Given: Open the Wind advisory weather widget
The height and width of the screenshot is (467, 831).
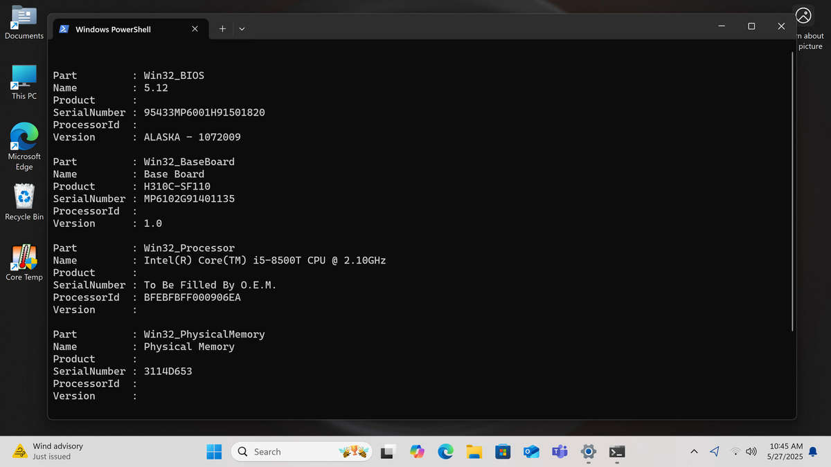Looking at the screenshot, I should click(x=48, y=451).
